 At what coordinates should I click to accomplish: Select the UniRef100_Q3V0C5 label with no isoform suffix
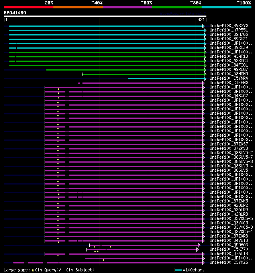pos(229,223)
